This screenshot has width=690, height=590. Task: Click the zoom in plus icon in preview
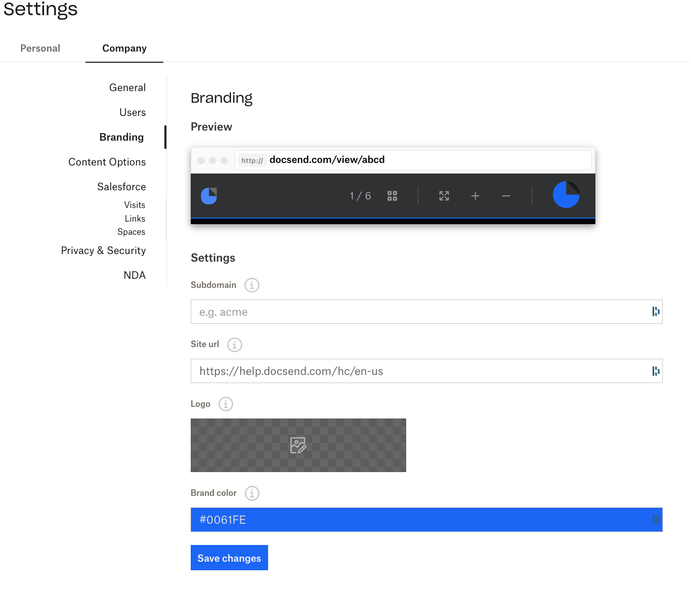pos(475,195)
